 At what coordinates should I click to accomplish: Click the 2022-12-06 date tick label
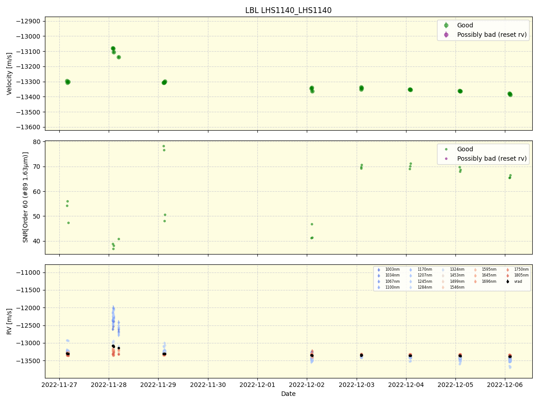(505, 384)
